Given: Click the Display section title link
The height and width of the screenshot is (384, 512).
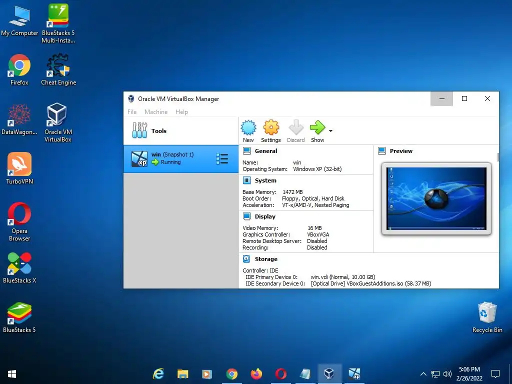Looking at the screenshot, I should tap(265, 216).
